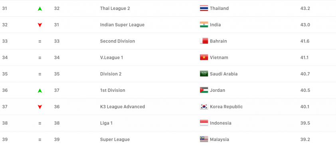The image size is (336, 147).
Task: Click green up arrow for Jordan 1st Division
Action: click(40, 91)
